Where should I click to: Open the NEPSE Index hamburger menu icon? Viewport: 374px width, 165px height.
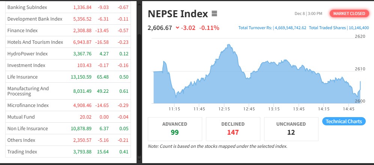214,14
